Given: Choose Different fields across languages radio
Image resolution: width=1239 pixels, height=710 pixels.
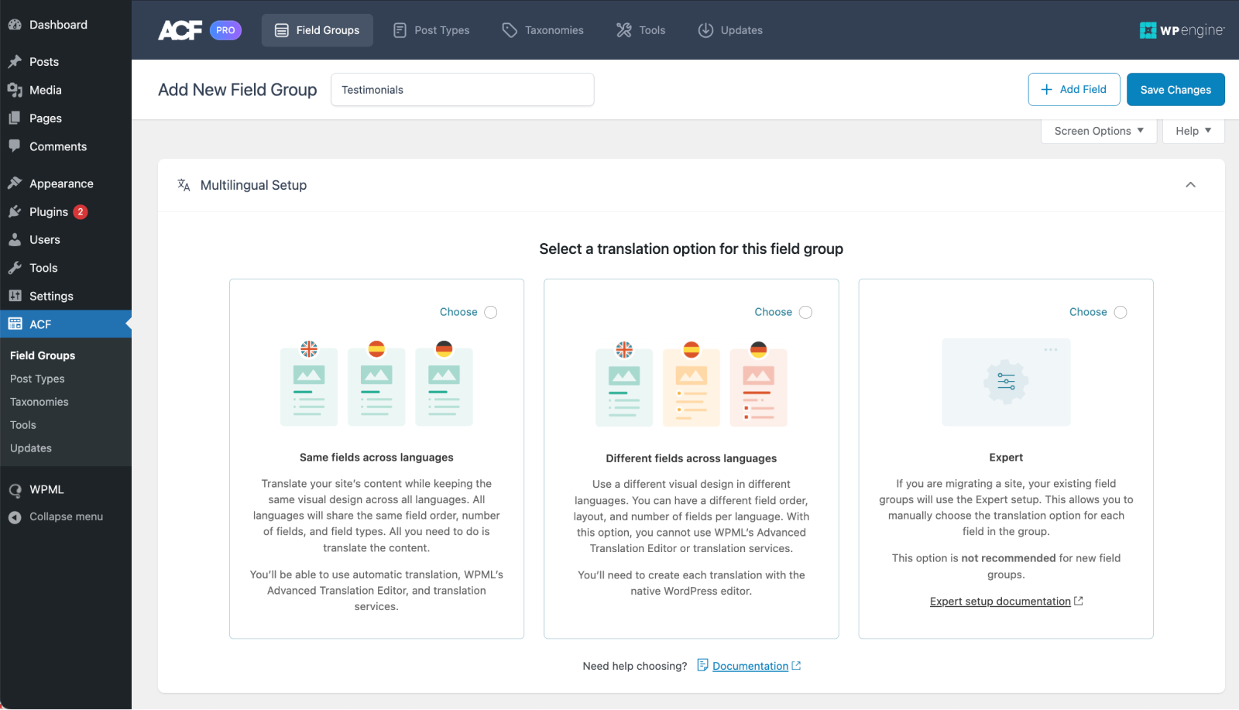Looking at the screenshot, I should (x=805, y=312).
